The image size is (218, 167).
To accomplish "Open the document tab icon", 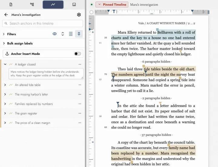I will 11,5.
